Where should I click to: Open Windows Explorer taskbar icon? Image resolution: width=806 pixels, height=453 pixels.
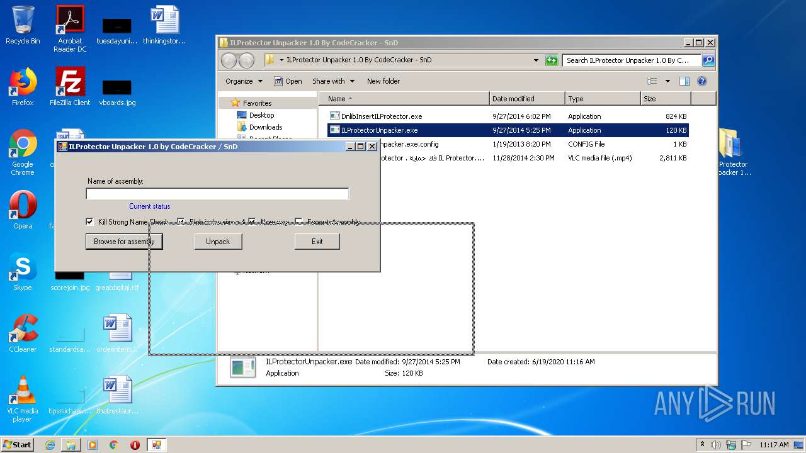[71, 445]
